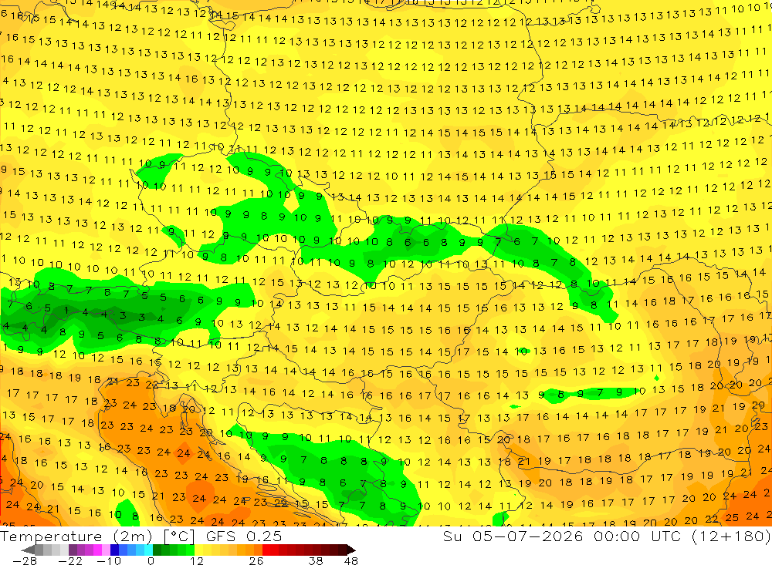Click the 'UTC' label
Viewport: 772px width, 565px height.
click(x=666, y=536)
